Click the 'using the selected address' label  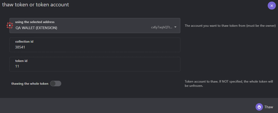[x=35, y=22]
